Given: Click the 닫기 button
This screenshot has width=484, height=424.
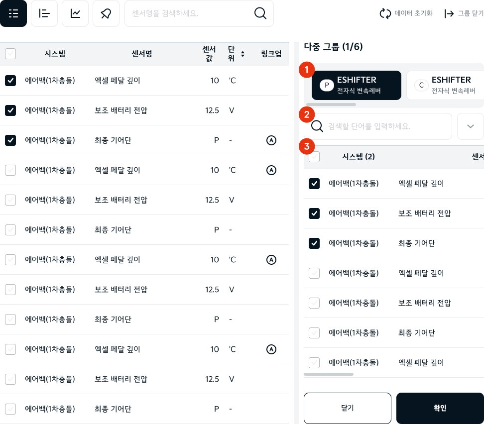Looking at the screenshot, I should (348, 408).
